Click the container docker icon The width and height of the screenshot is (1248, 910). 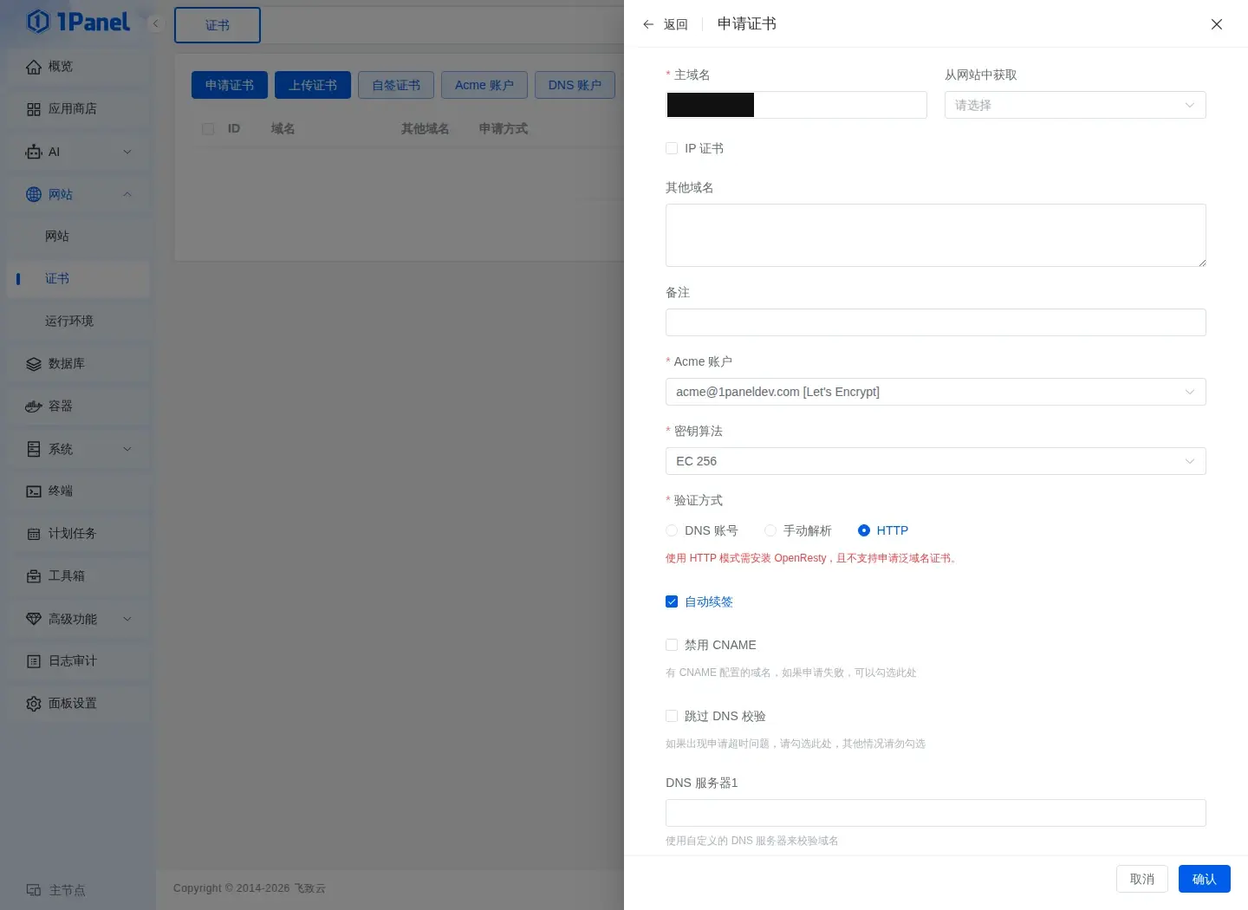[x=34, y=406]
